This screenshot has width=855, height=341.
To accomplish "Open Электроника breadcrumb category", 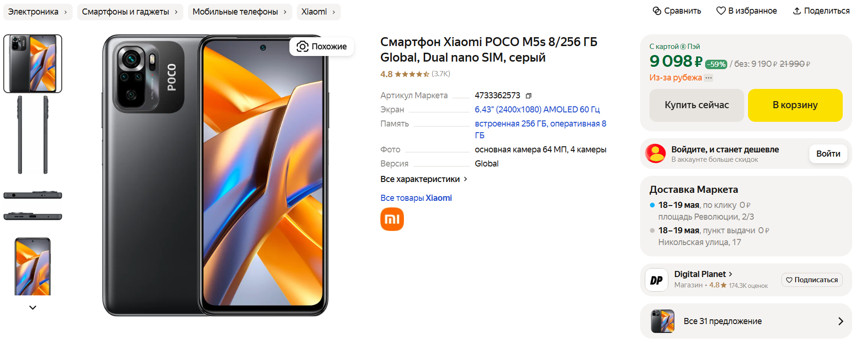I will (38, 12).
